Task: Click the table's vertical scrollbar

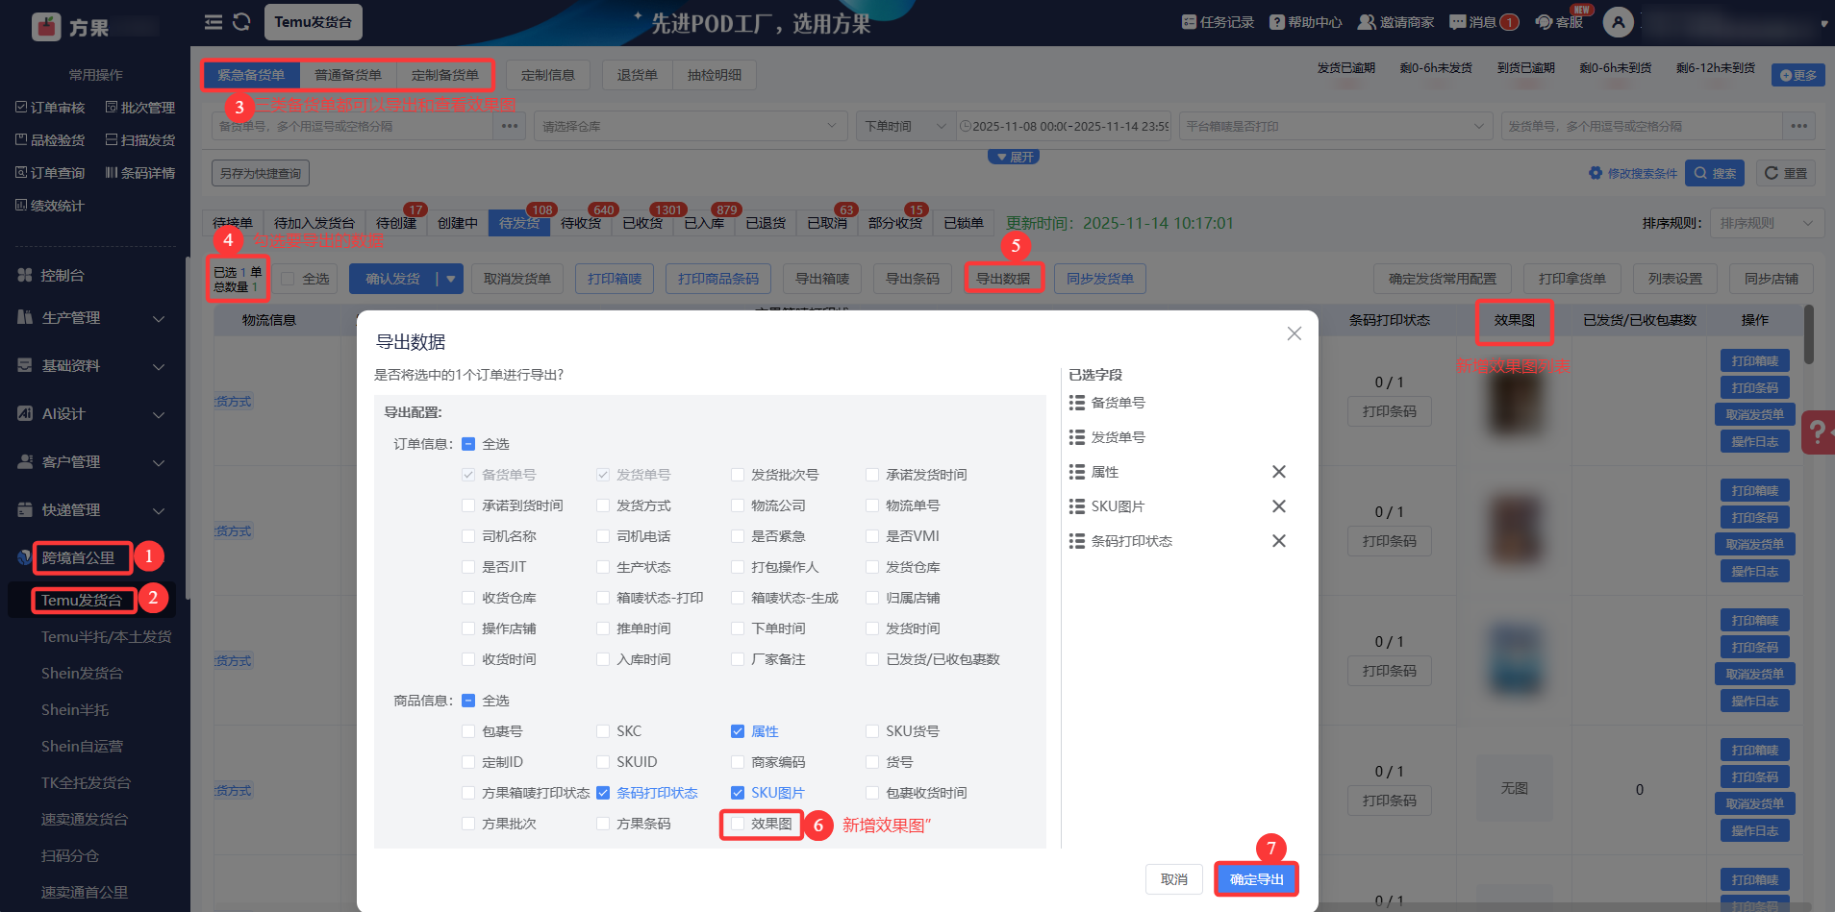Action: [x=1809, y=334]
